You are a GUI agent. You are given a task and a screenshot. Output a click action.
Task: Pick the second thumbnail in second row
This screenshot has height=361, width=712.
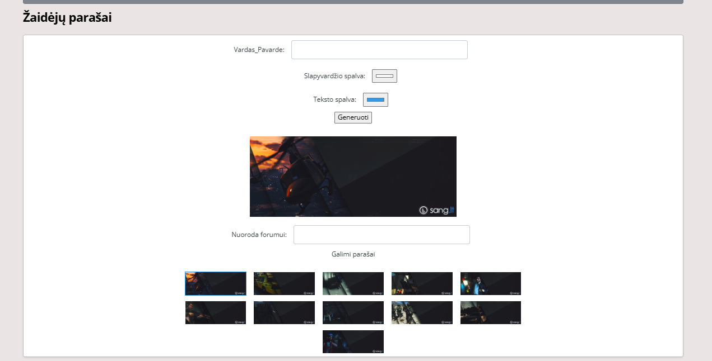284,312
